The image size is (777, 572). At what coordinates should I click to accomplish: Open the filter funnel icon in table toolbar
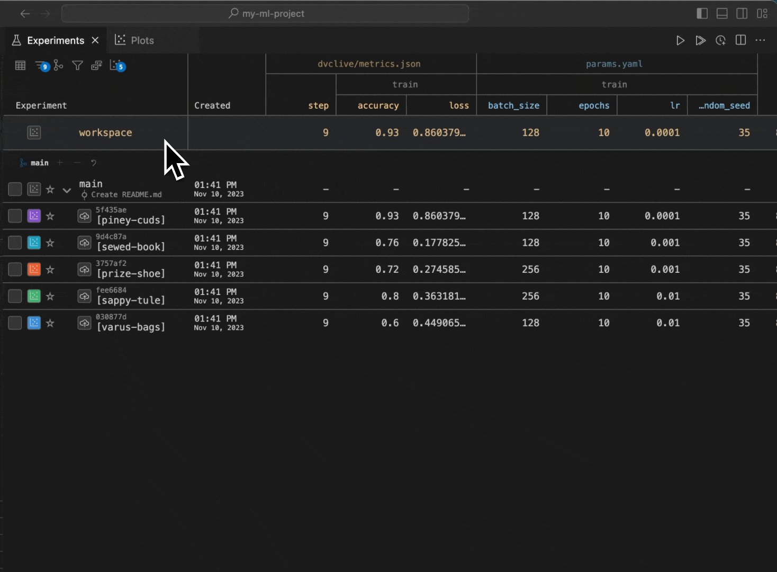(77, 65)
